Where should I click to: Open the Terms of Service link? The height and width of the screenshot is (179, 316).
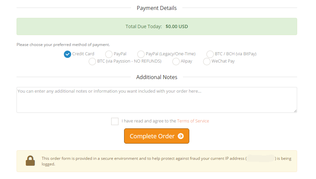(193, 121)
